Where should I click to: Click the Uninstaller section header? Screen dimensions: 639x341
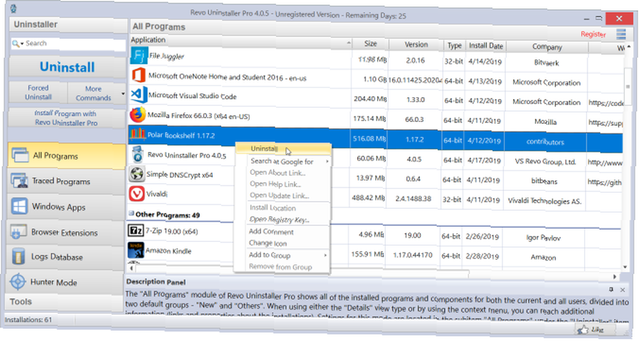coord(68,24)
